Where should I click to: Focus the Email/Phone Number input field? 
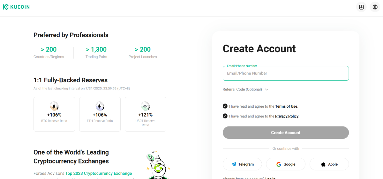tap(286, 73)
